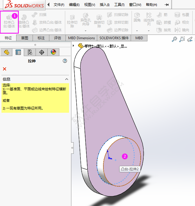Pin the menu bar with pushpin icon
The image size is (195, 206).
click(x=167, y=5)
